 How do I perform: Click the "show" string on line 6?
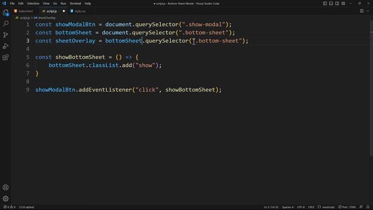point(145,65)
